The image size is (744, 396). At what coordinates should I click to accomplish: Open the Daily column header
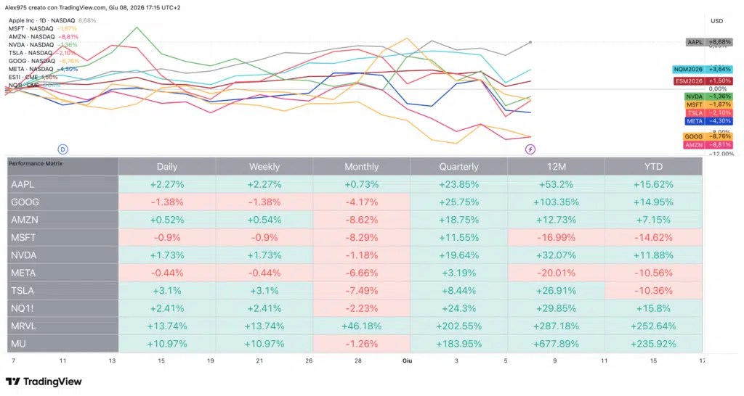[x=167, y=166]
